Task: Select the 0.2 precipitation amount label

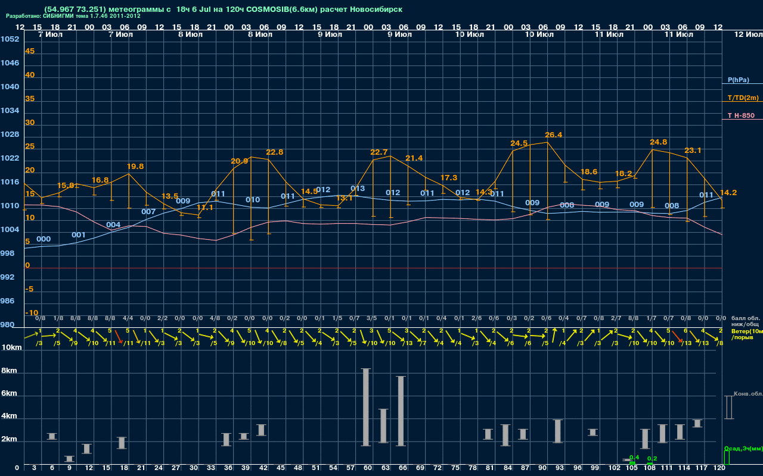Action: (x=652, y=459)
